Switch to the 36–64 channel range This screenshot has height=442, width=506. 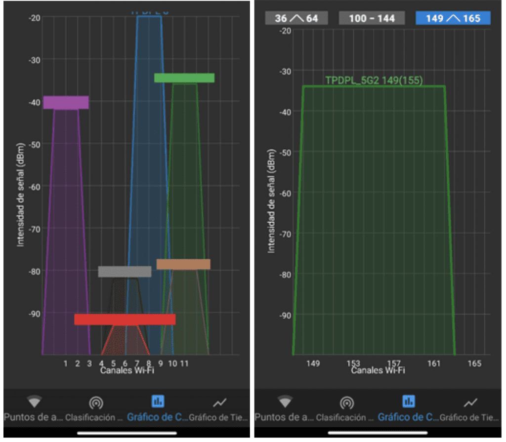(x=296, y=18)
